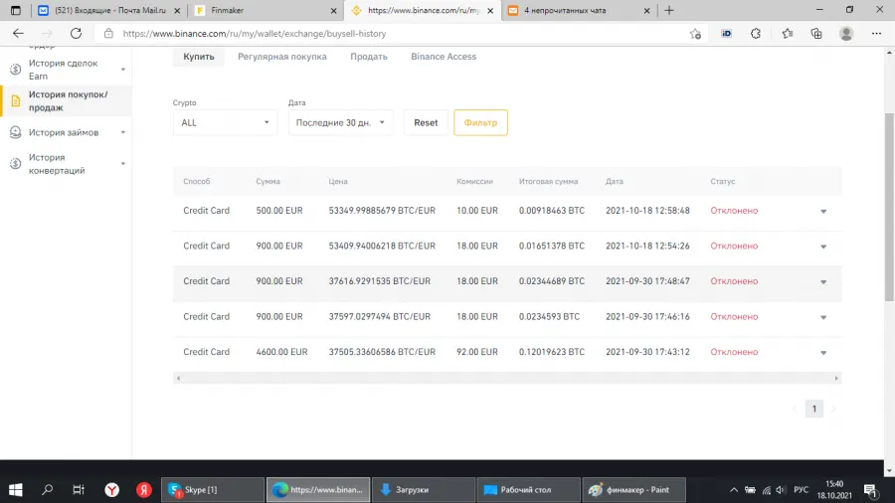895x503 pixels.
Task: Open the Favorites list icon
Action: click(788, 34)
